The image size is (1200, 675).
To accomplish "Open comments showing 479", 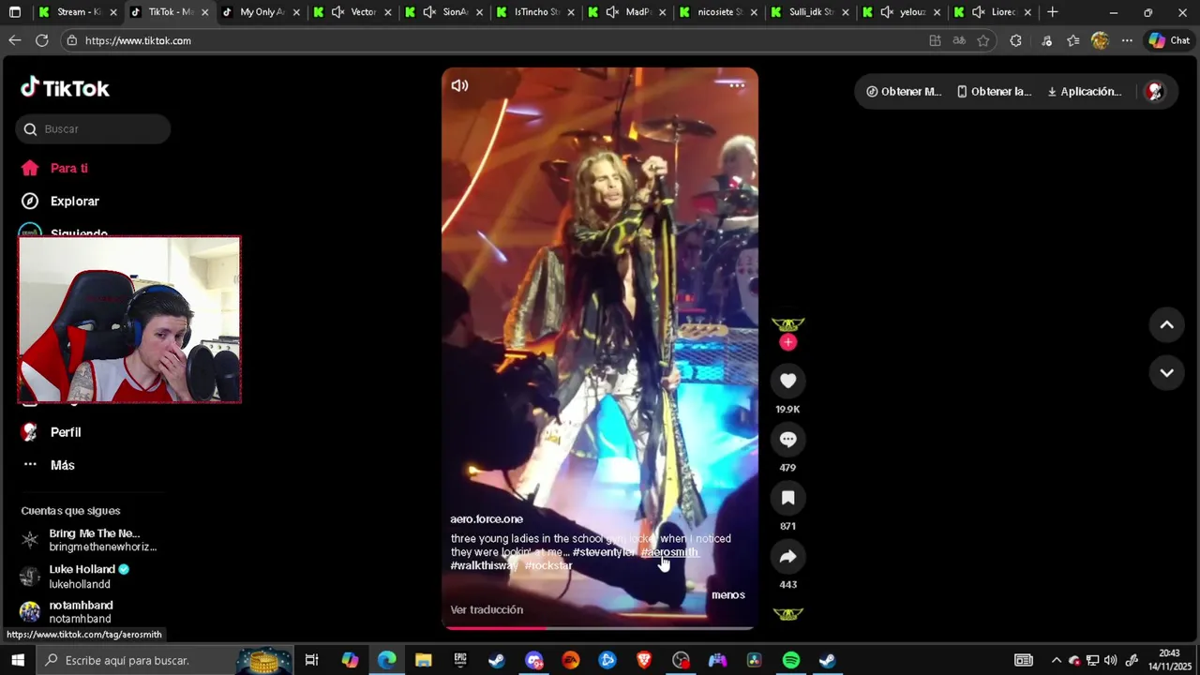I will pyautogui.click(x=787, y=440).
